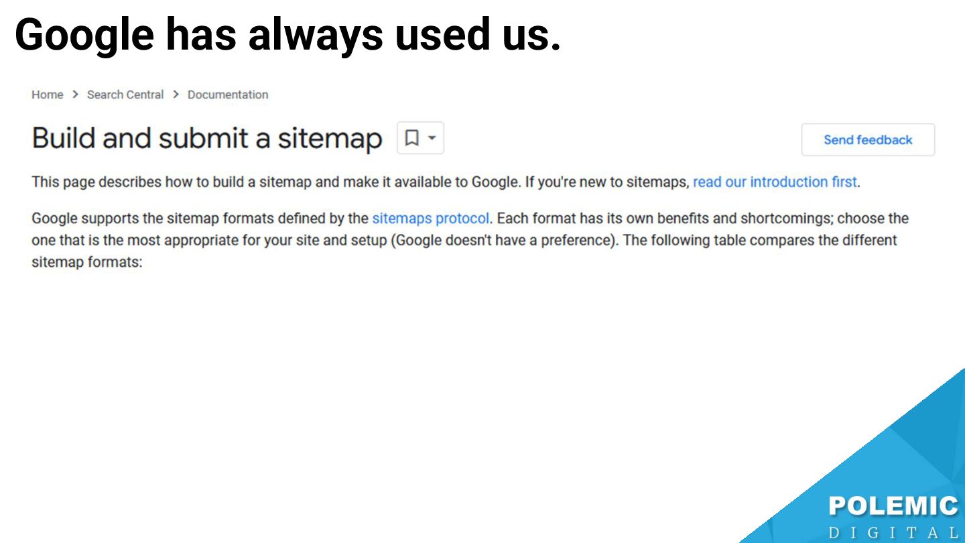Click the chevron before Documentation breadcrumb

(x=176, y=95)
